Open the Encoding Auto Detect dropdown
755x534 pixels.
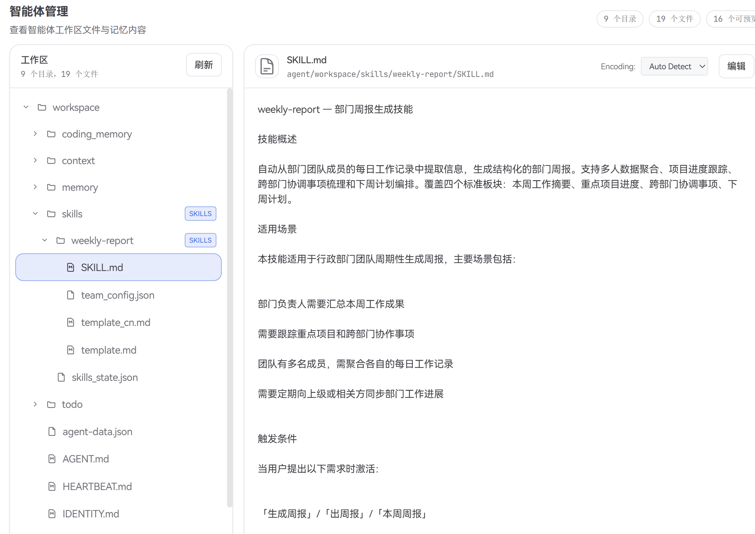[x=674, y=66]
